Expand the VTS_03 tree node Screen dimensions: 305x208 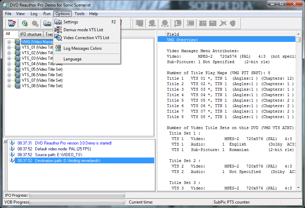tap(9, 58)
